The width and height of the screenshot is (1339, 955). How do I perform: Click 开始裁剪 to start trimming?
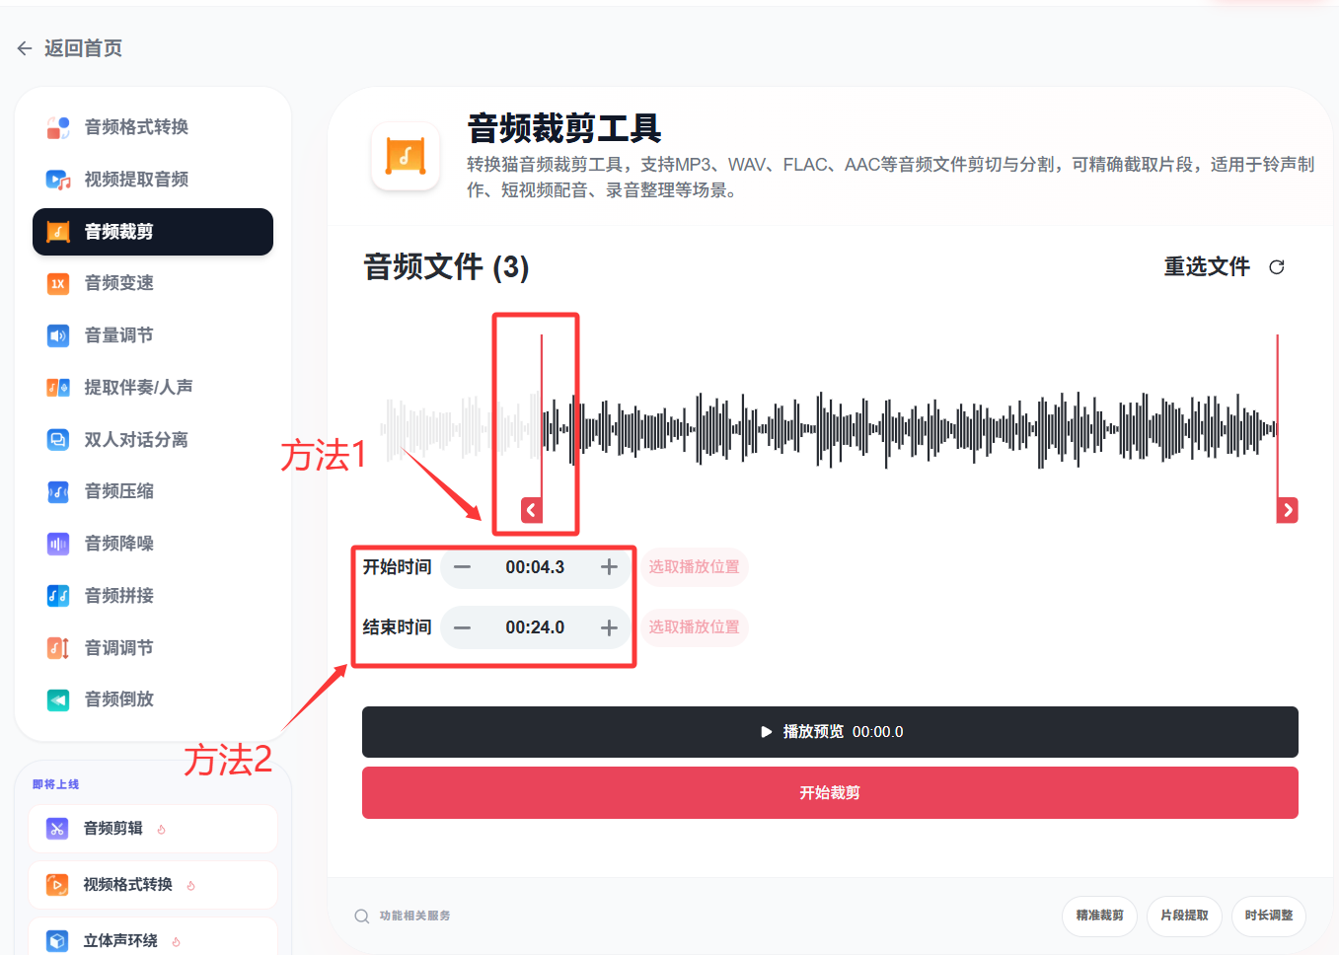[830, 792]
